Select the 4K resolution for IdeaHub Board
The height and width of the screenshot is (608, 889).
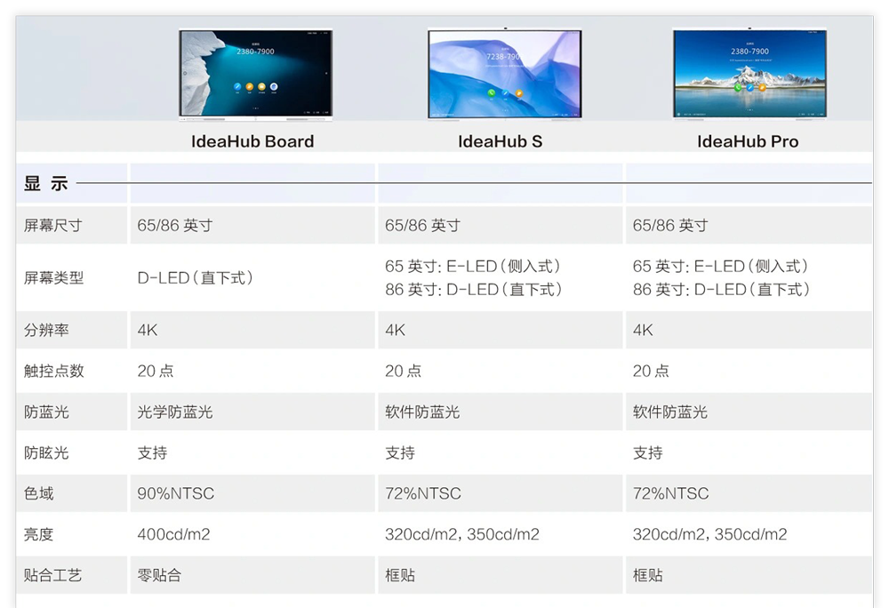[148, 330]
